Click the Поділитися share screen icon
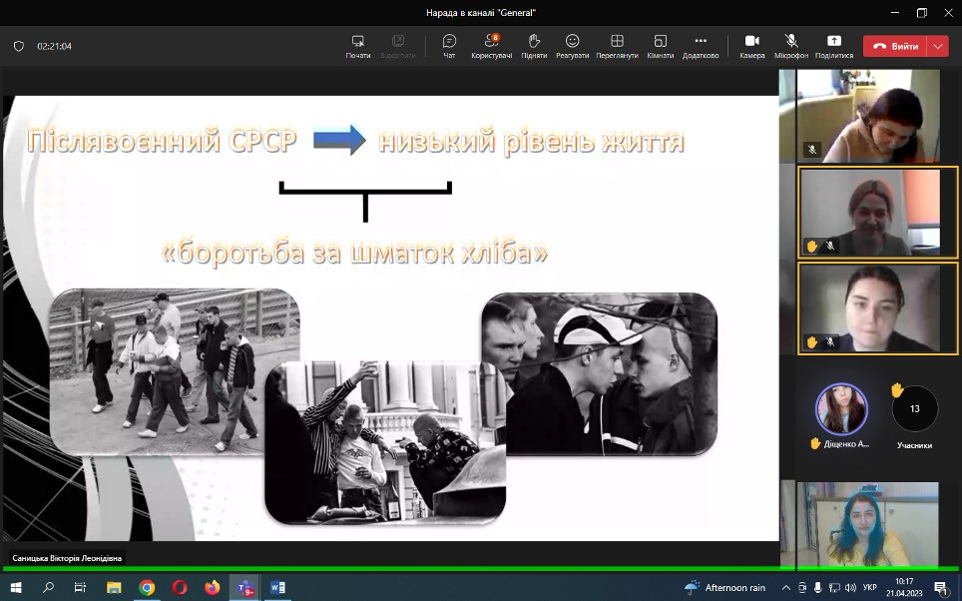Screen dimensions: 962x601 pyautogui.click(x=833, y=46)
